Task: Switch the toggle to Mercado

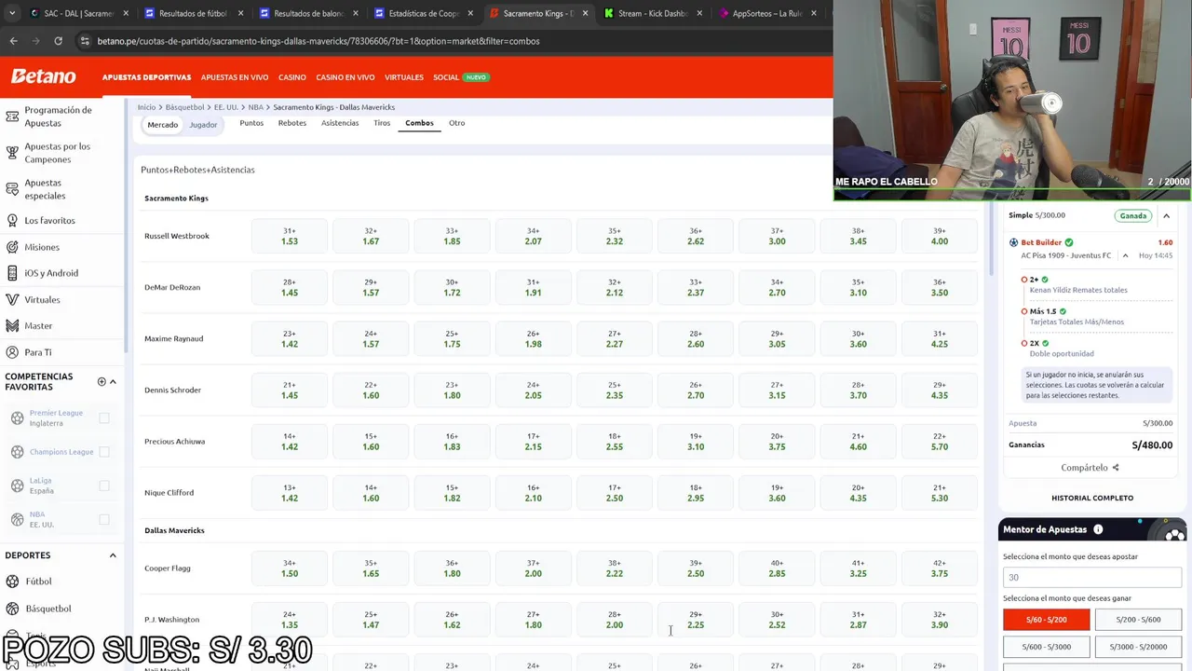Action: (x=162, y=125)
